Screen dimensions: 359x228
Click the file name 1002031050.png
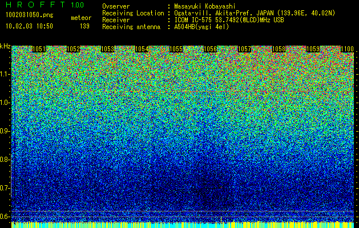tap(29, 15)
